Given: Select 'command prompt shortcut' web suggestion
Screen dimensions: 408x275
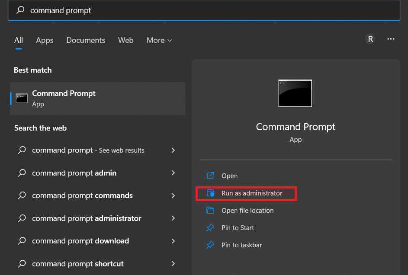Looking at the screenshot, I should coord(98,264).
